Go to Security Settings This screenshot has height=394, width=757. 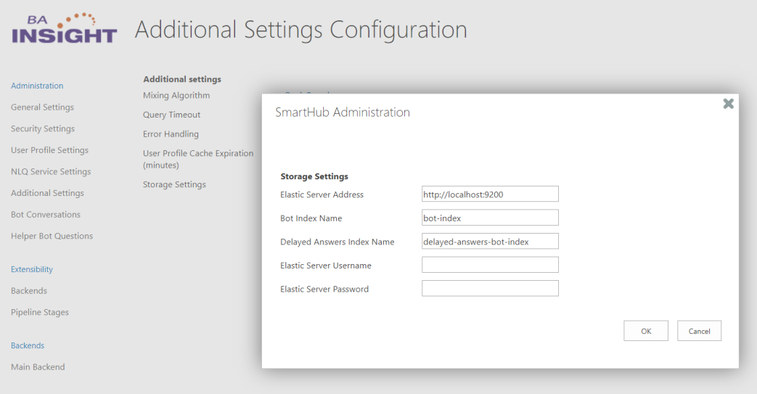tap(43, 128)
